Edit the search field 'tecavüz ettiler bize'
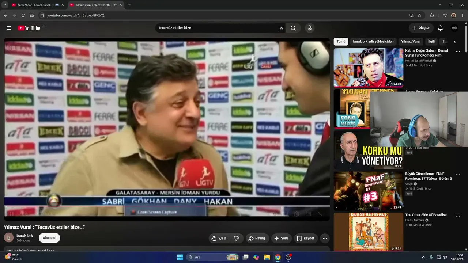Viewport: 468px width, 263px height. (x=218, y=28)
